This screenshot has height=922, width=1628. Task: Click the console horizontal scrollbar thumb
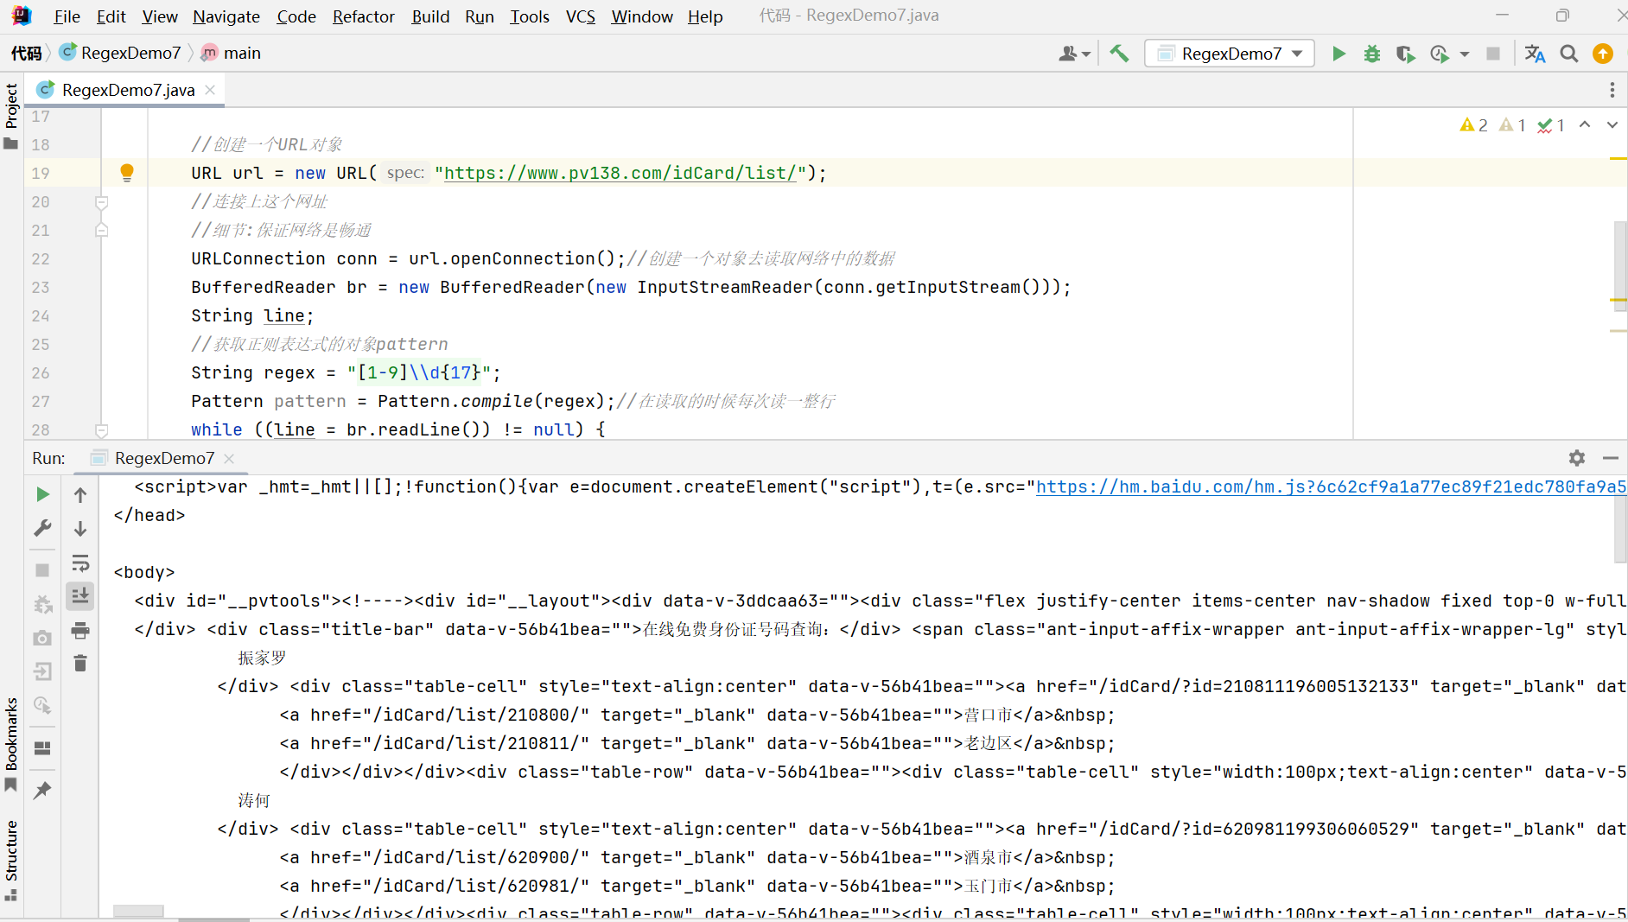(x=138, y=911)
